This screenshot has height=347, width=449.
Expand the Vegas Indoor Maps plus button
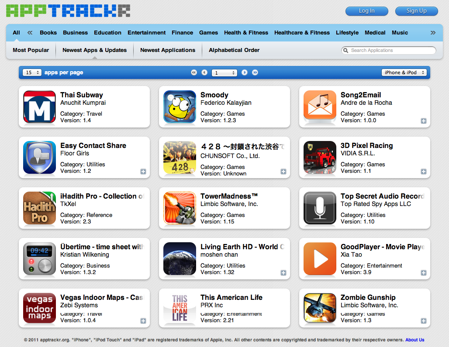point(143,321)
